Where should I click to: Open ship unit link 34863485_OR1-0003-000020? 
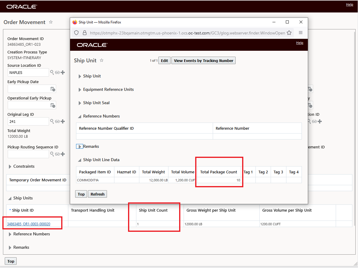29,224
